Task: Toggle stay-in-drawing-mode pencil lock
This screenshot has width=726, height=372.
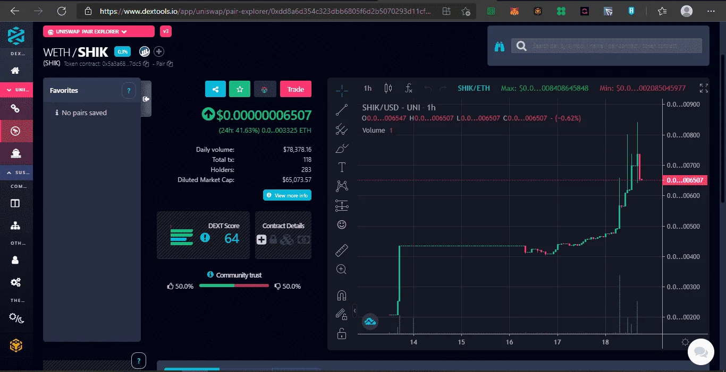Action: pos(342,314)
